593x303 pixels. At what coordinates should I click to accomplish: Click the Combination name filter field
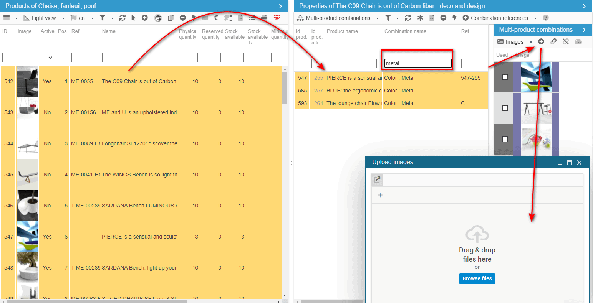[x=417, y=63]
